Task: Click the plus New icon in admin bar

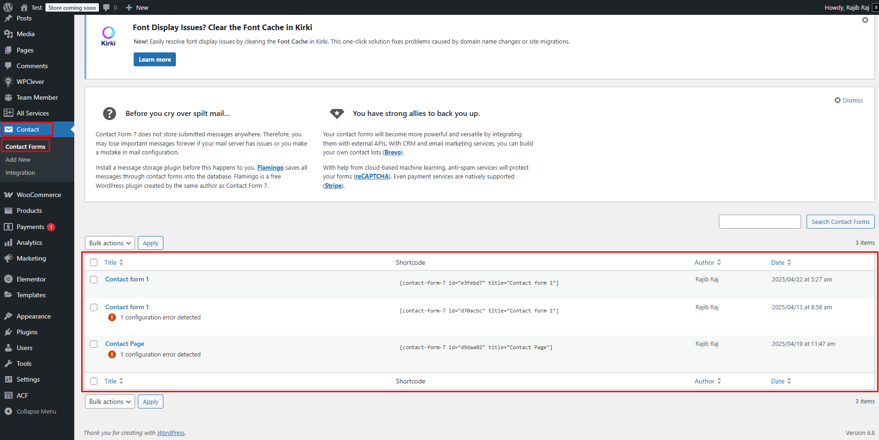Action: pyautogui.click(x=129, y=7)
